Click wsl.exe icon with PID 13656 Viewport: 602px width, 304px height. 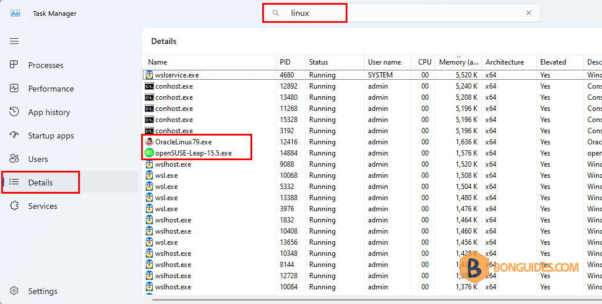pos(149,242)
